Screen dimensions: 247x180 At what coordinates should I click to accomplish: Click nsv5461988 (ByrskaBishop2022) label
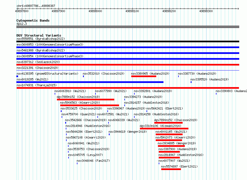click(x=41, y=50)
